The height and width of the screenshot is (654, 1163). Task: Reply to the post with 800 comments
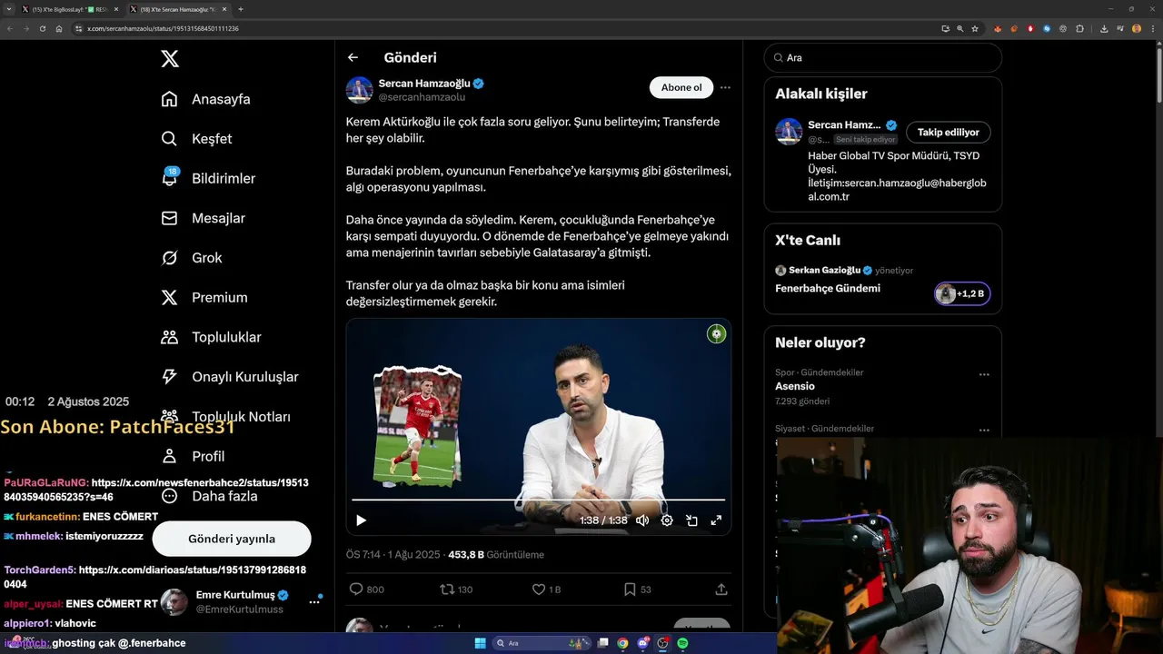pos(367,590)
